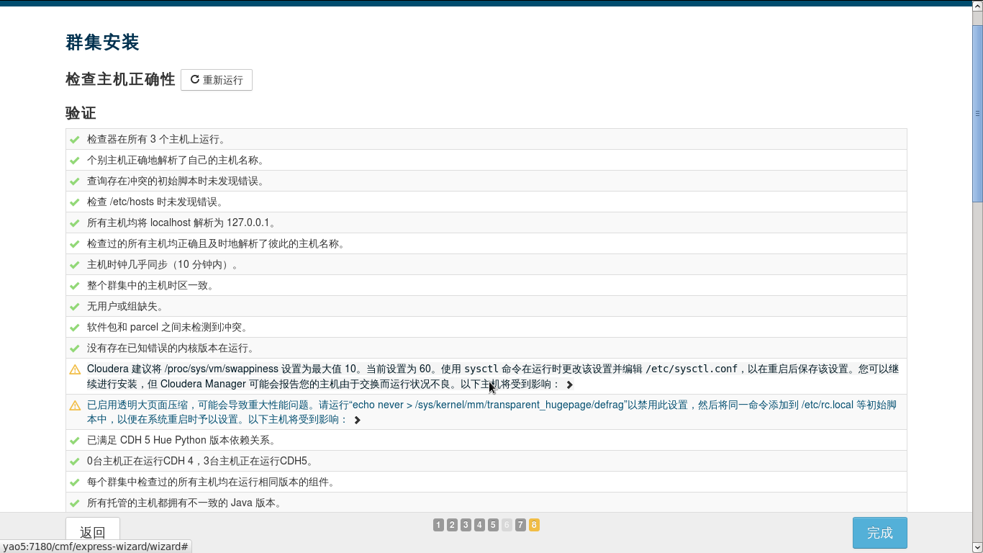Go to wizard step 3
This screenshot has width=983, height=553.
[x=466, y=525]
